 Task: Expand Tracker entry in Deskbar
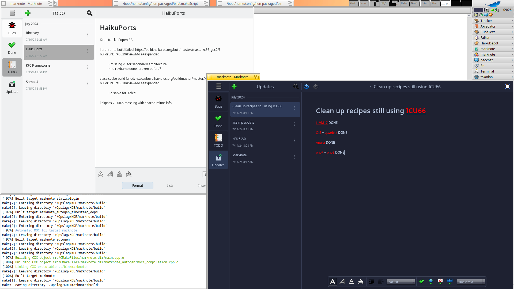pos(512,21)
